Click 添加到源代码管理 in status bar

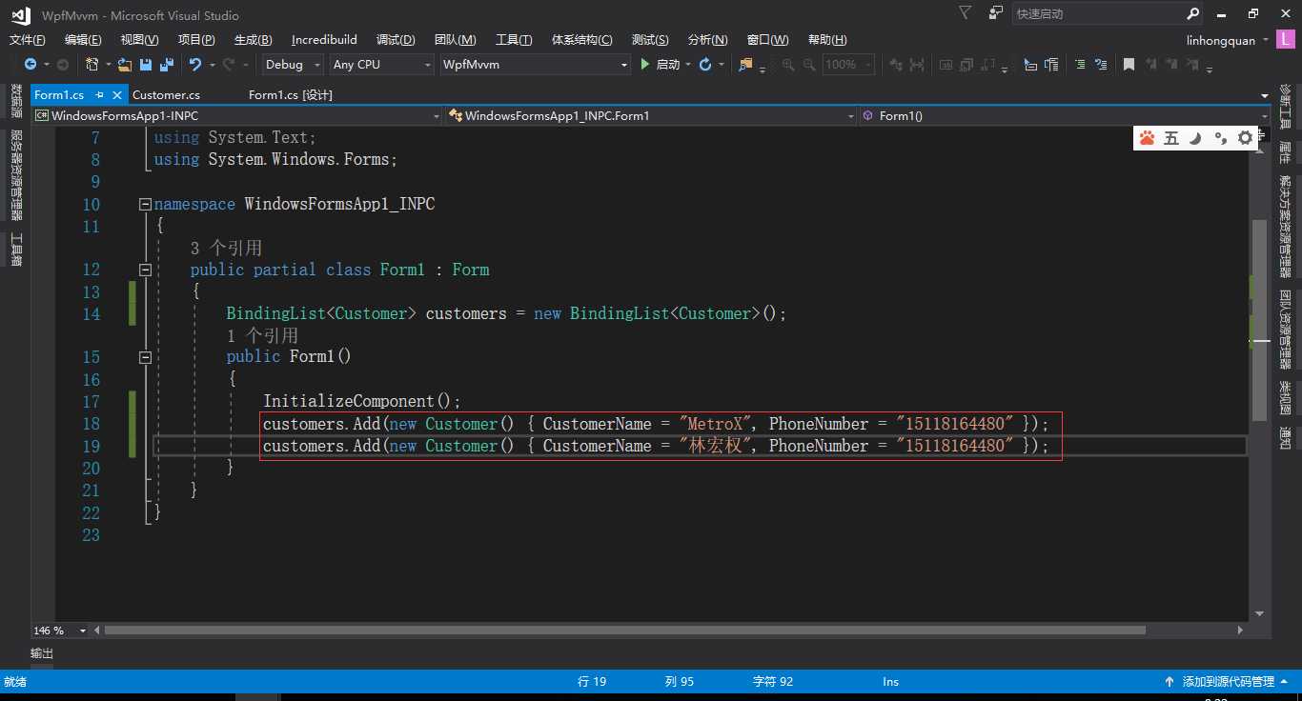[x=1228, y=682]
